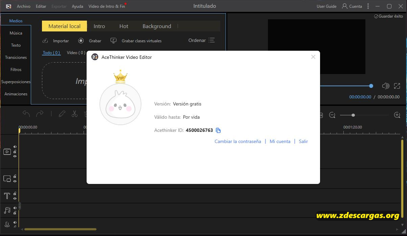Switch to the Hot tab
This screenshot has width=407, height=236.
click(124, 26)
